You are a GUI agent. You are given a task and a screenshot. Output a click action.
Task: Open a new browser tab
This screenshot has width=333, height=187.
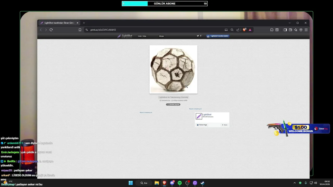84,23
